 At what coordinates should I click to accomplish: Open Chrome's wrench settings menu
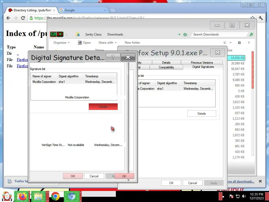[x=261, y=18]
